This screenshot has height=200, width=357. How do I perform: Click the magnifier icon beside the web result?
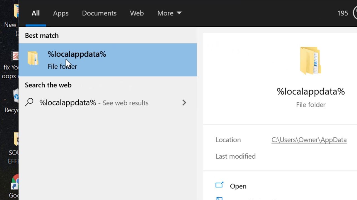point(29,102)
